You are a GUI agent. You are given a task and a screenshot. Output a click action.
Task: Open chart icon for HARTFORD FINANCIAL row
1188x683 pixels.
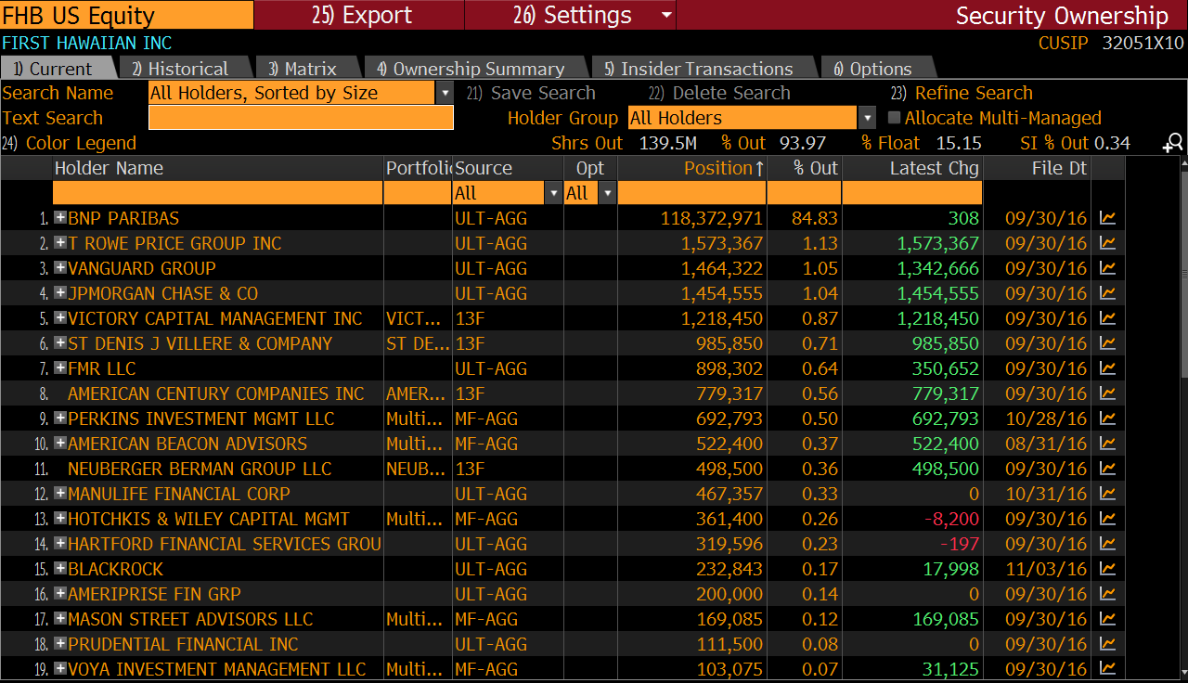1107,544
